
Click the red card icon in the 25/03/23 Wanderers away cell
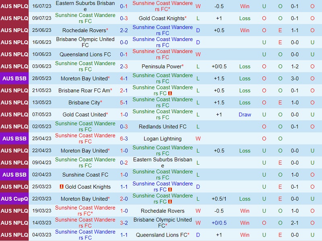(x=170, y=190)
